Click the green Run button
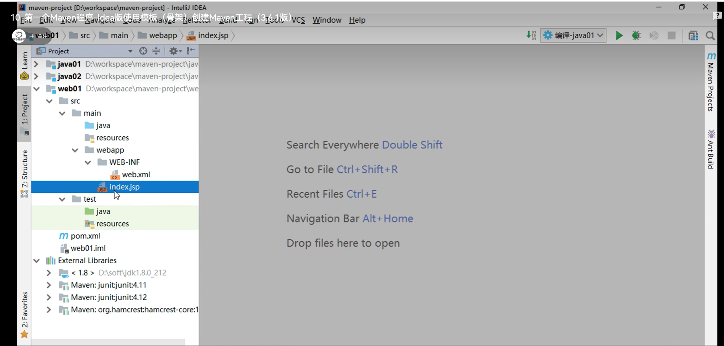The height and width of the screenshot is (346, 724). pyautogui.click(x=619, y=36)
